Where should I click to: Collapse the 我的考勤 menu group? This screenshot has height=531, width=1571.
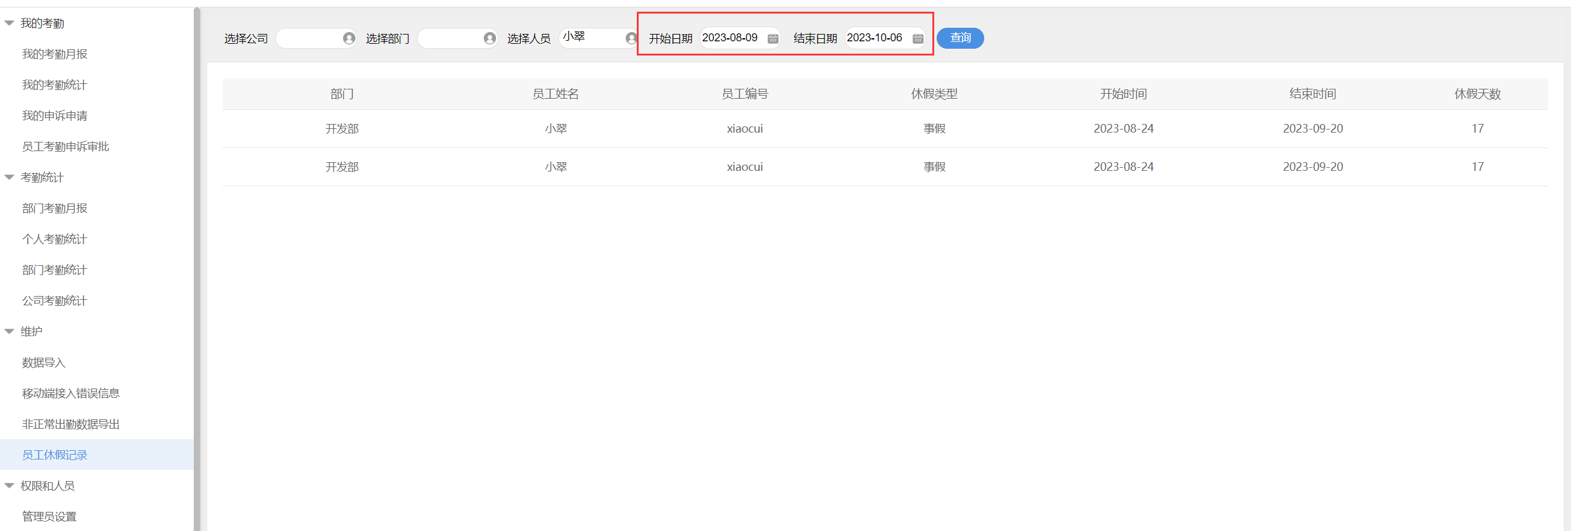point(9,23)
